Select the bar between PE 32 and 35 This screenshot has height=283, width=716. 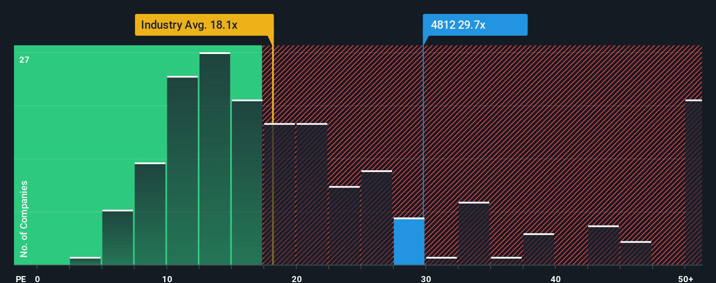click(x=474, y=233)
